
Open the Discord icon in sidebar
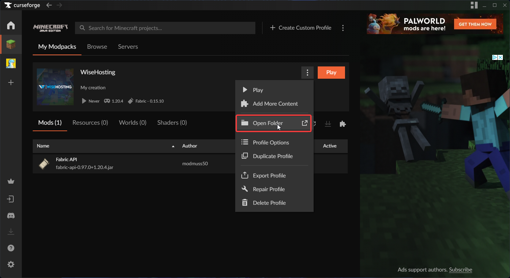coord(11,216)
